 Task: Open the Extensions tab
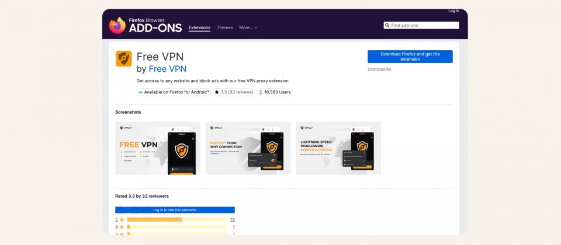[199, 27]
